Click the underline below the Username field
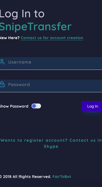Viewport: 102px width, 187px height. [51, 70]
